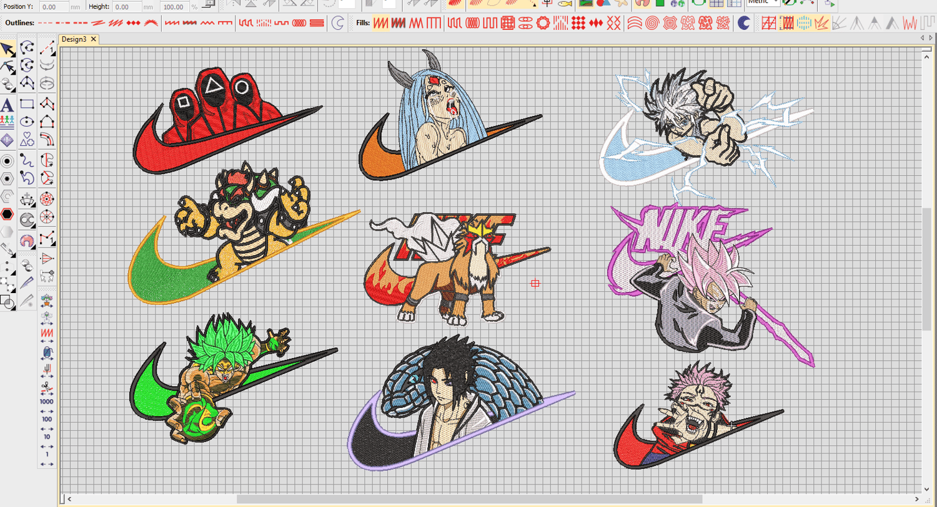Pick the thick dashed outline stitch

point(80,23)
